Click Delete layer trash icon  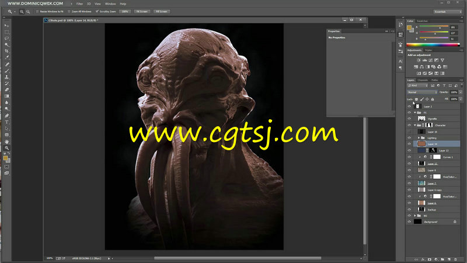(x=455, y=259)
